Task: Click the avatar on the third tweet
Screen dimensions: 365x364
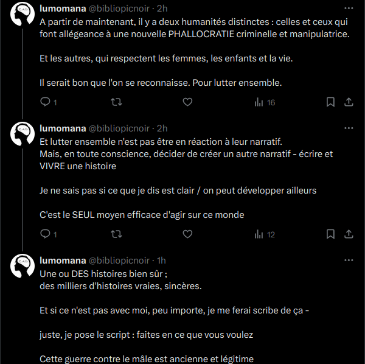Action: pyautogui.click(x=24, y=264)
